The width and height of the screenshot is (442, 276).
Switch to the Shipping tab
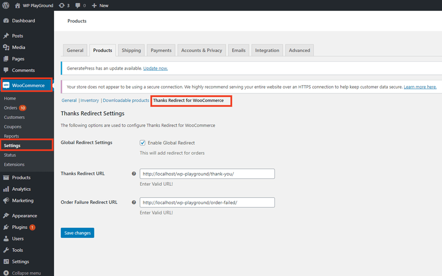[131, 50]
